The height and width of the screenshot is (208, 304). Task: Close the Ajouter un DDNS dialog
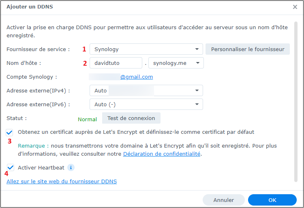pyautogui.click(x=295, y=7)
